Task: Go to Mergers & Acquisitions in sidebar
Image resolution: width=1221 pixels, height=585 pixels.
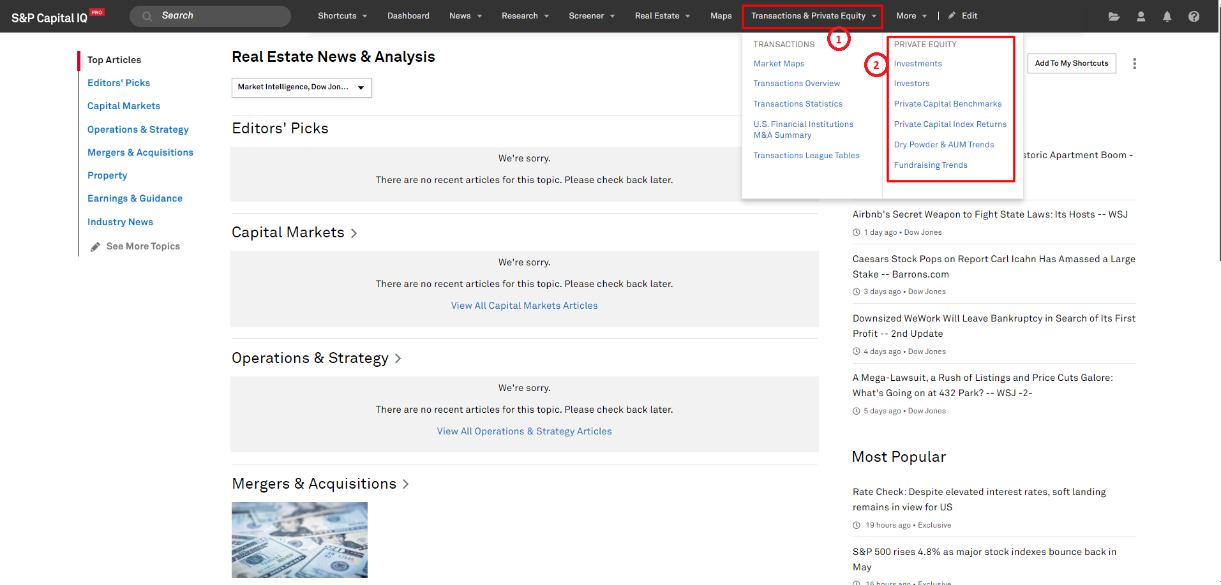Action: coord(140,152)
